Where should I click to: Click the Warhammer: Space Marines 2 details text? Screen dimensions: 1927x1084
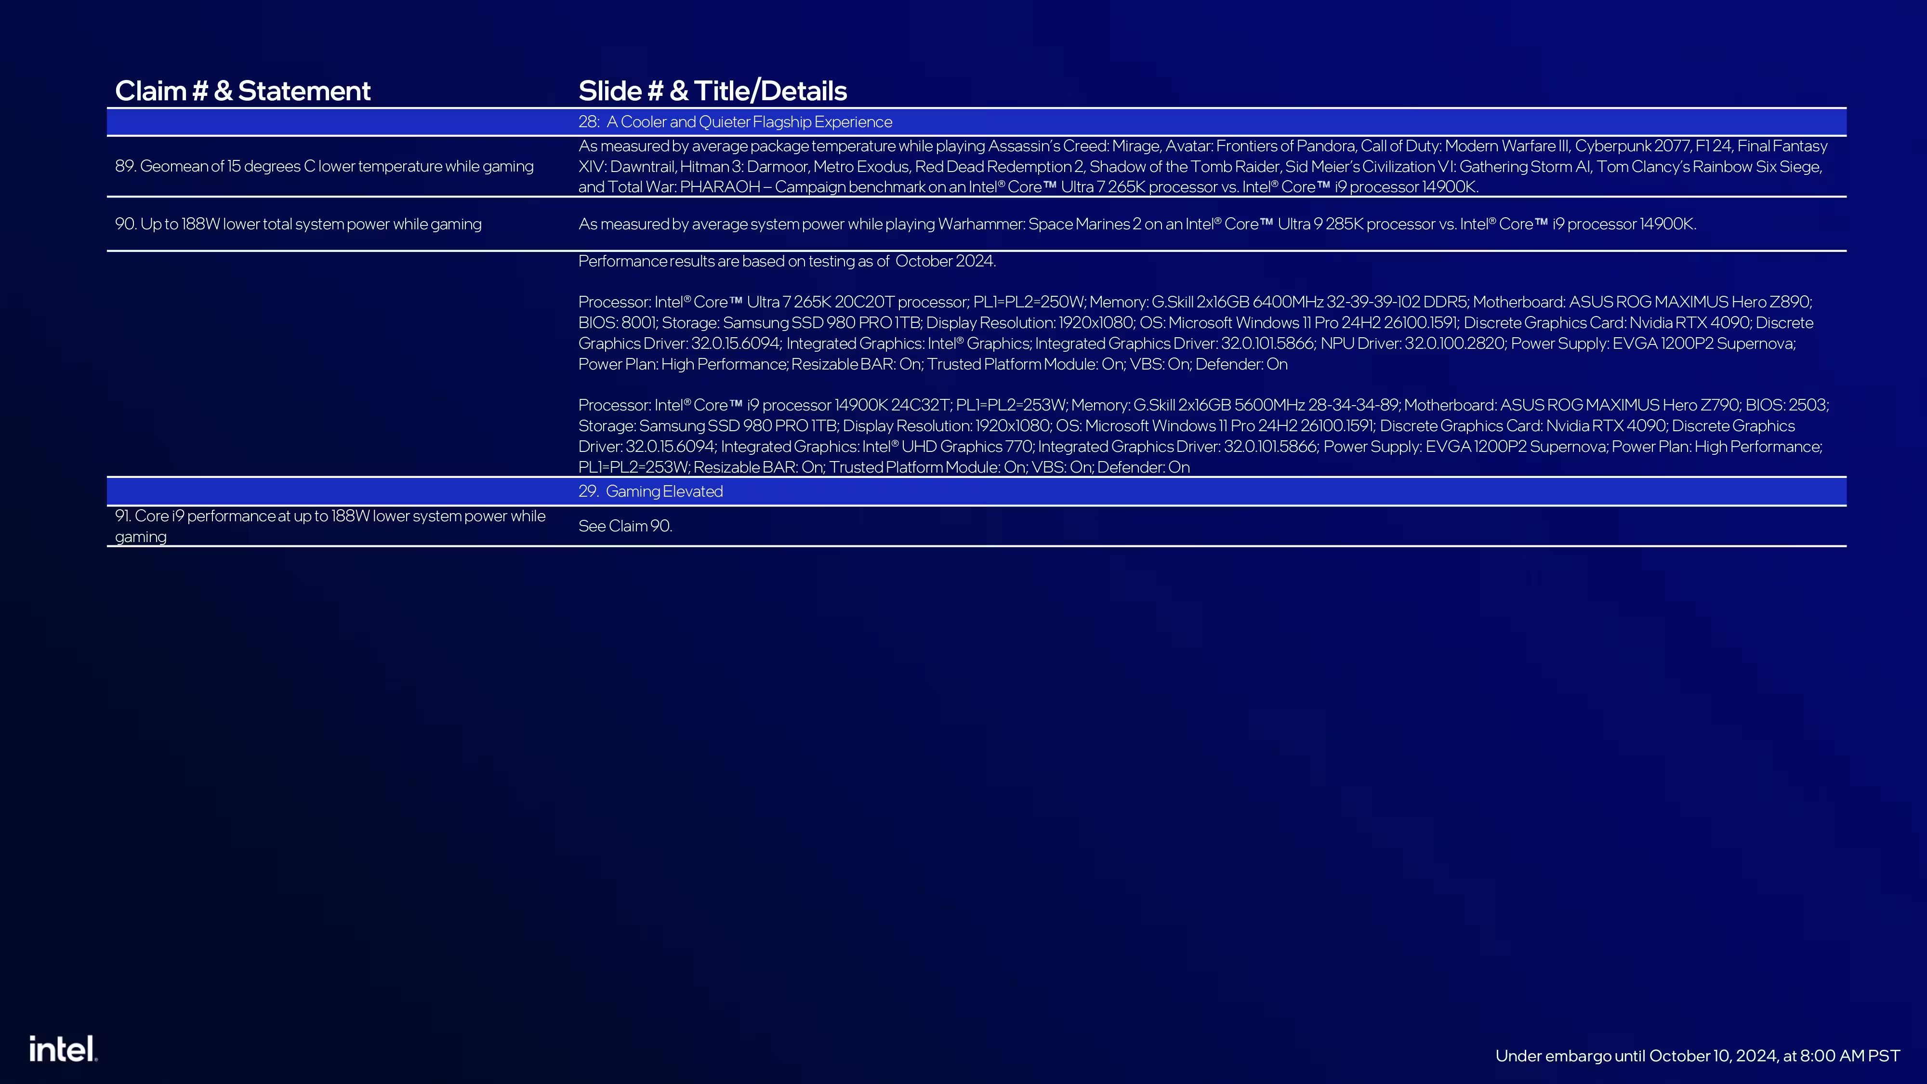(x=1137, y=224)
